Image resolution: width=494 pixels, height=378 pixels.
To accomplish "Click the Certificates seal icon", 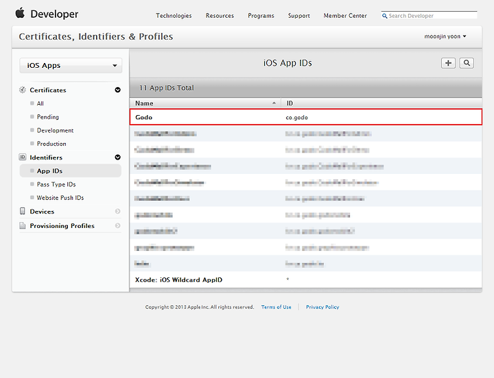I will [x=23, y=90].
